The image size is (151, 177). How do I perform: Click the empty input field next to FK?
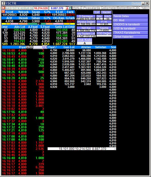coord(38,47)
